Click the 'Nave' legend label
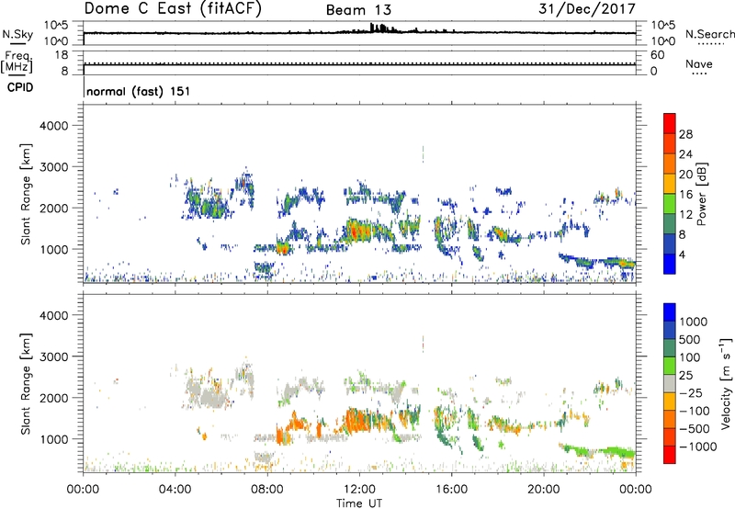 tap(699, 64)
